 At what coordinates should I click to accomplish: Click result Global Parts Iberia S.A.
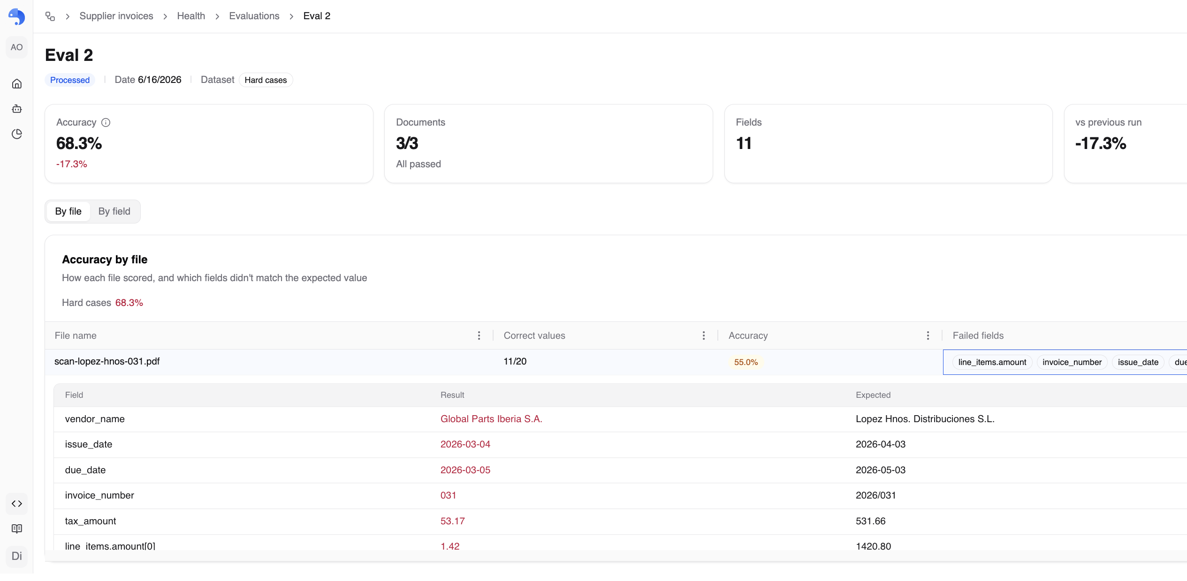(x=491, y=419)
